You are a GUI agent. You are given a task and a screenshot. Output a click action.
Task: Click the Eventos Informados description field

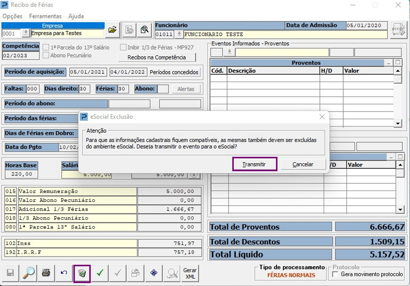[282, 52]
